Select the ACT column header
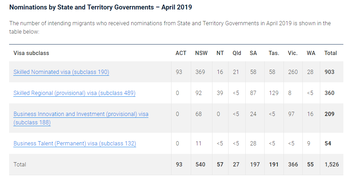The height and width of the screenshot is (178, 350). (x=181, y=53)
